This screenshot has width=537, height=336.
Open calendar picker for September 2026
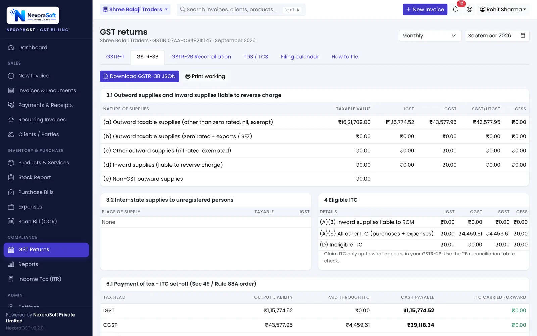tap(523, 36)
